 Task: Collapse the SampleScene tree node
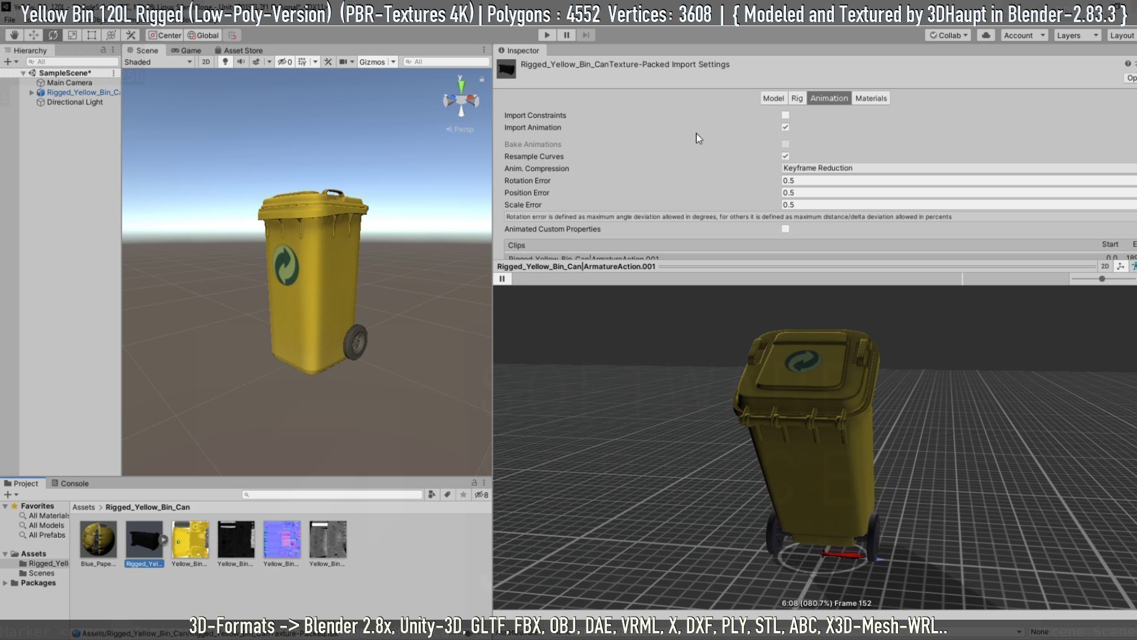coord(23,73)
